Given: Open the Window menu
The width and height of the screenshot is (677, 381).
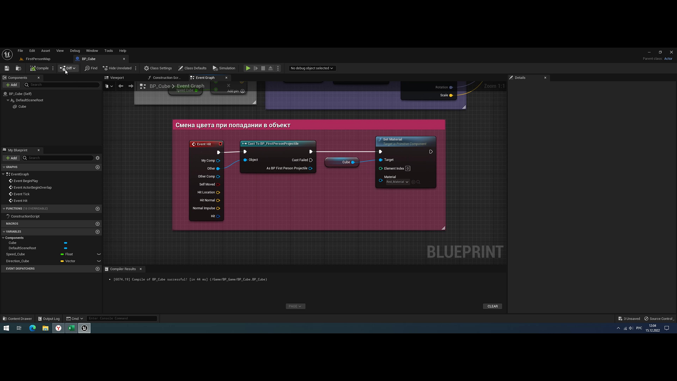Looking at the screenshot, I should click(x=92, y=50).
